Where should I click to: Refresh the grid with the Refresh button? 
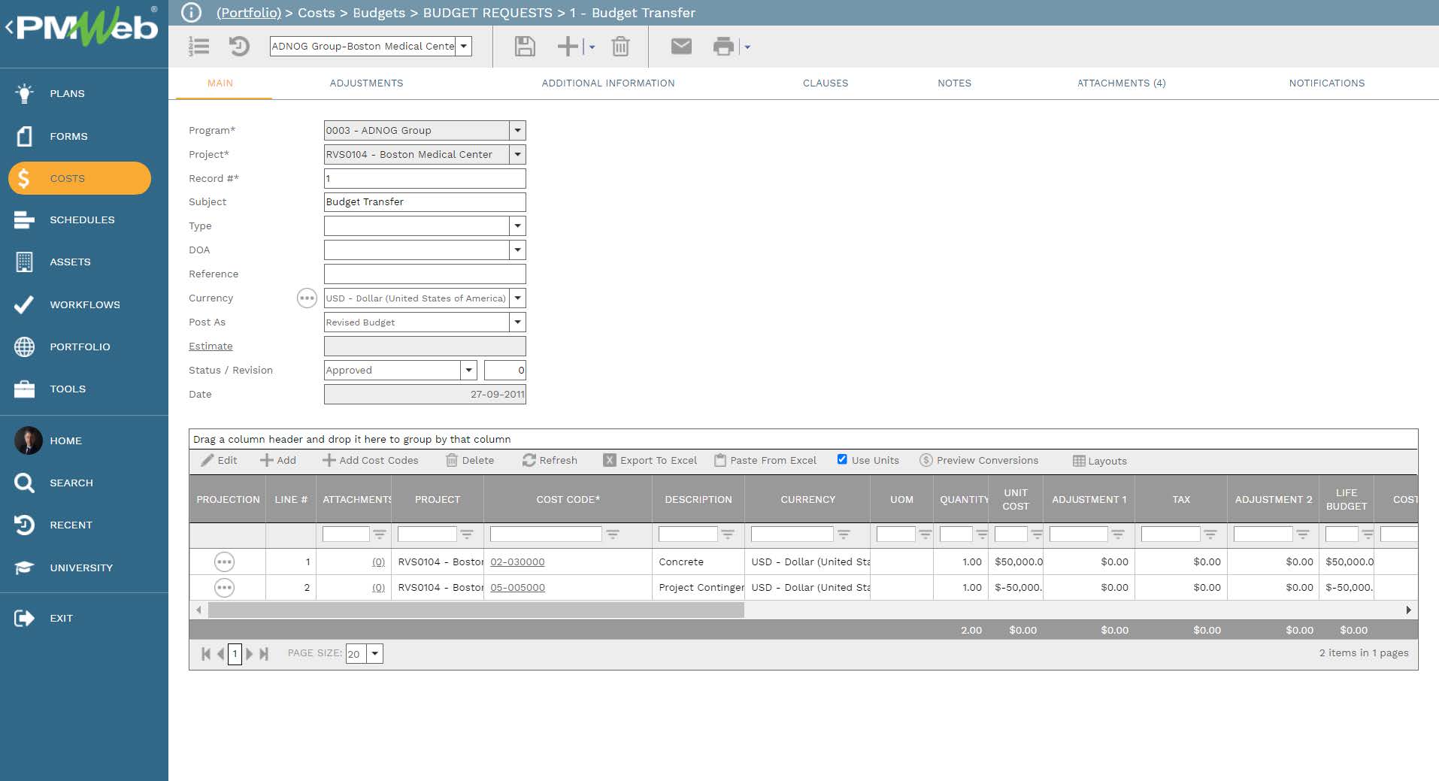tap(550, 460)
